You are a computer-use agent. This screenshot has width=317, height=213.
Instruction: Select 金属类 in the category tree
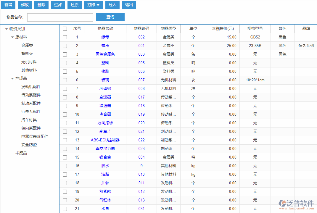tap(27, 46)
